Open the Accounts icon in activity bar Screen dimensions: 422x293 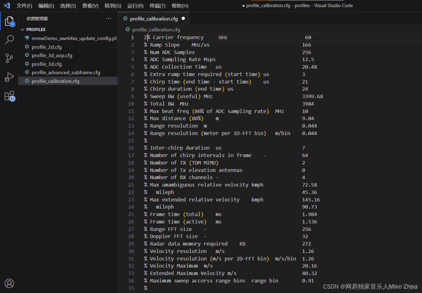pos(9,283)
